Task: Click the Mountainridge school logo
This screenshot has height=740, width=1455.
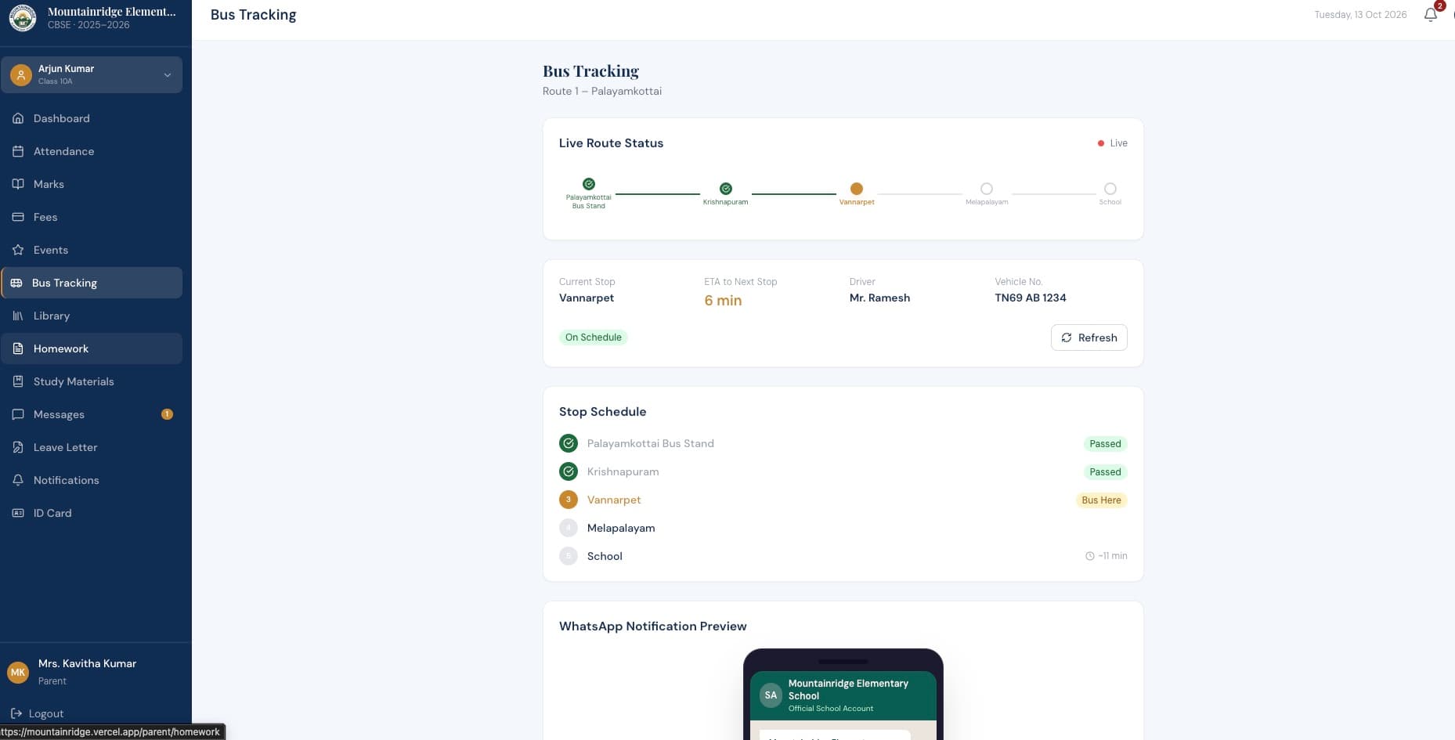Action: [x=23, y=17]
